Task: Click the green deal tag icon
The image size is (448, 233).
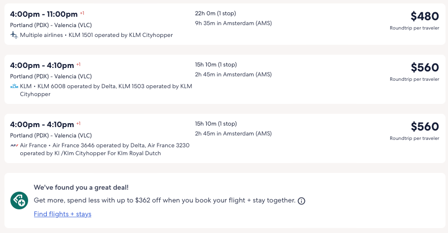Action: click(19, 200)
